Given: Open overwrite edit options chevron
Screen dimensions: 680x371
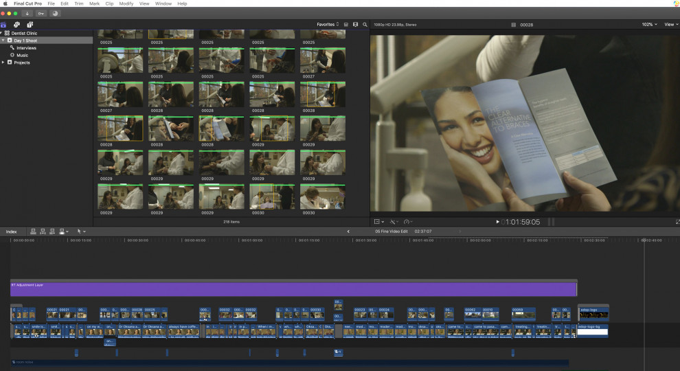Looking at the screenshot, I should click(x=67, y=232).
